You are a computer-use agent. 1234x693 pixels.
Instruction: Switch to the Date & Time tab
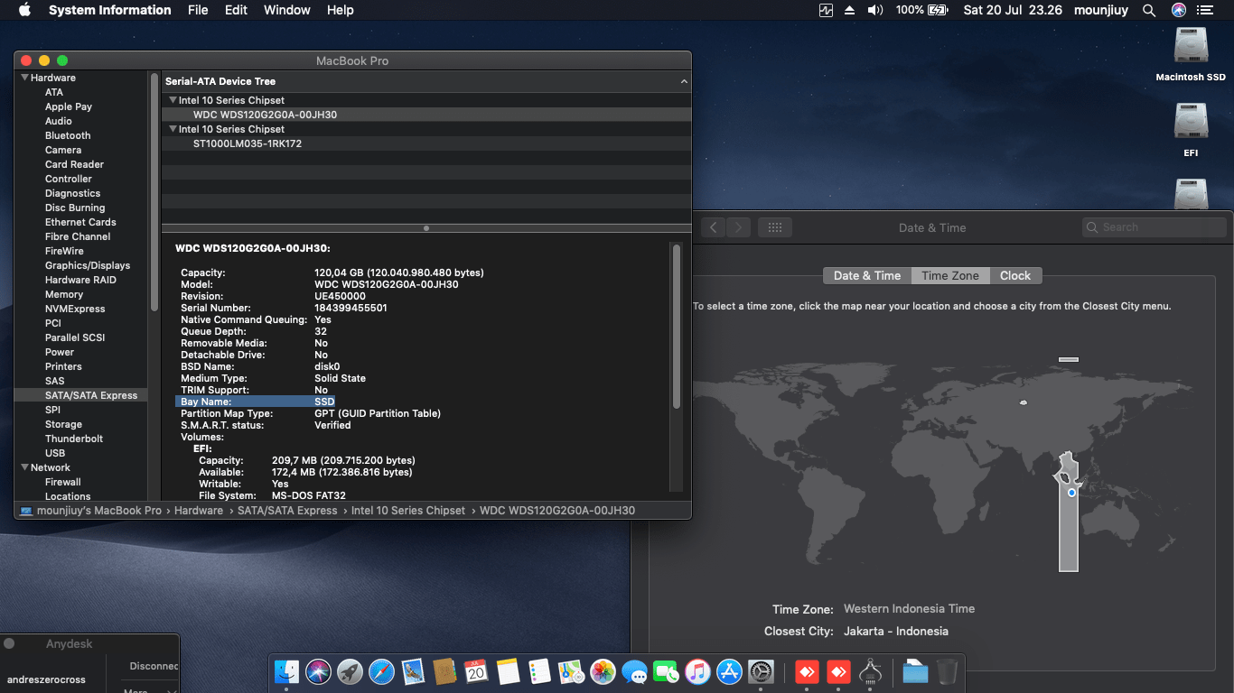click(866, 275)
